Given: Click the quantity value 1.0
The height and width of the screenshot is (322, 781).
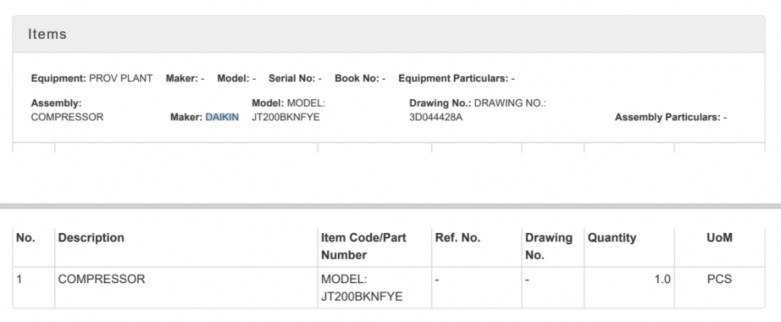Looking at the screenshot, I should point(662,279).
